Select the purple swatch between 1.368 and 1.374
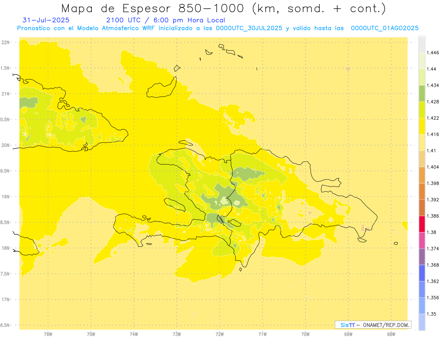Screen dimensions: 439x339 point(422,257)
